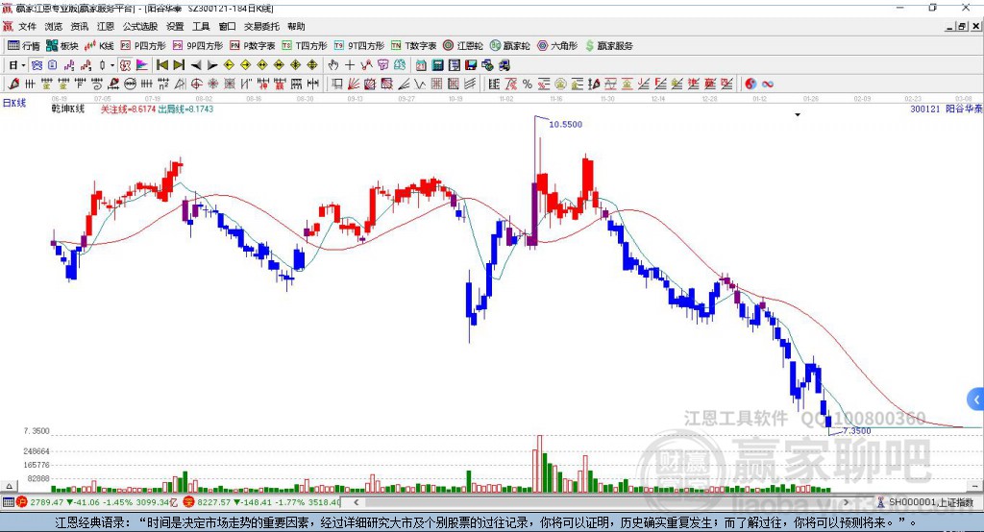Click the 深 Shenzhen index status icon
Image resolution: width=984 pixels, height=532 pixels.
point(189,502)
